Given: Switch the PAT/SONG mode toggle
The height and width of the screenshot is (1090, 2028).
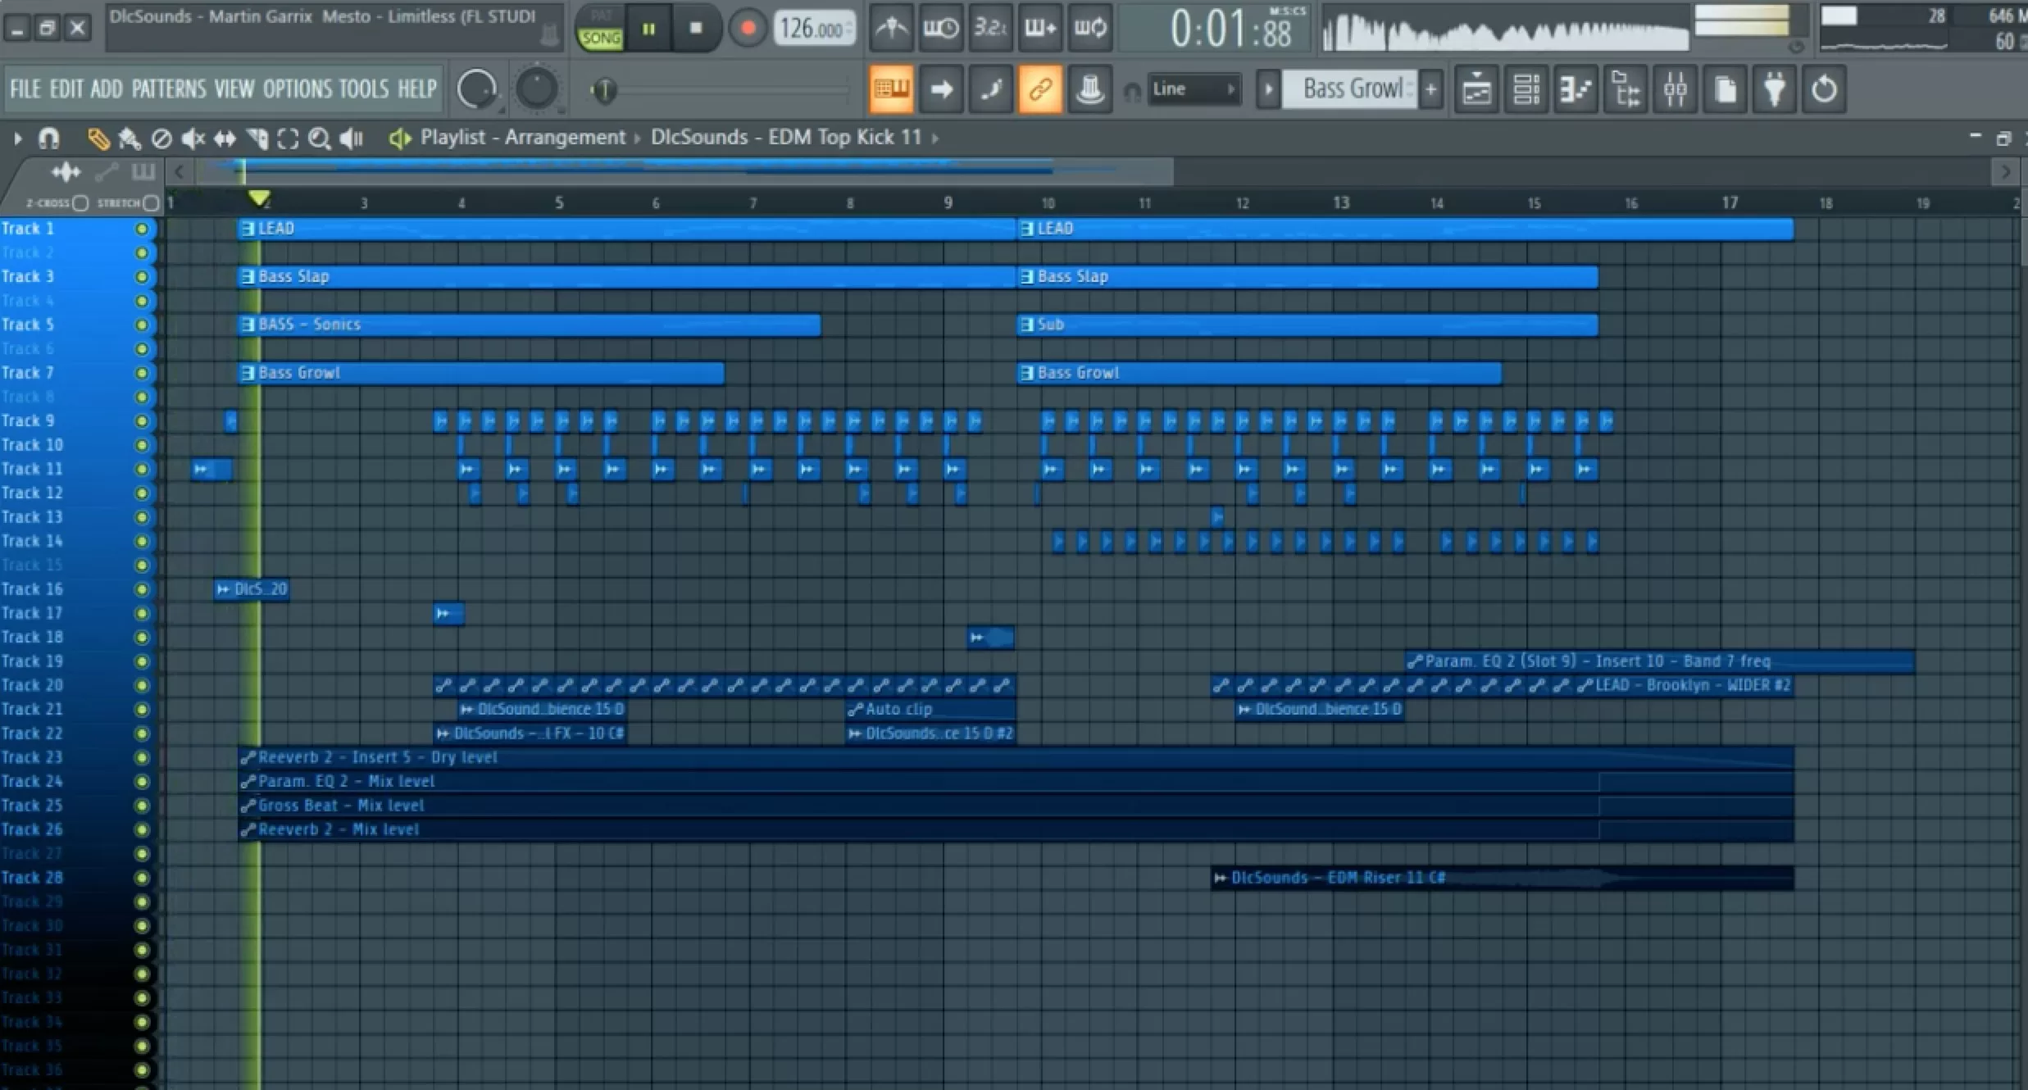Looking at the screenshot, I should (x=600, y=29).
